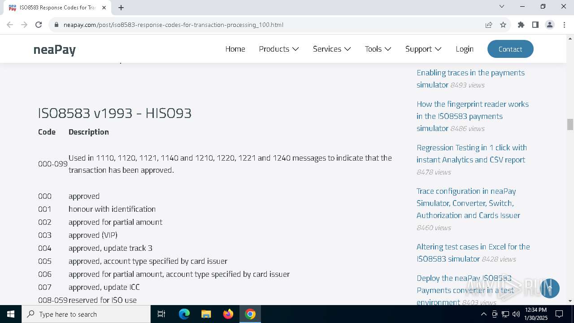Open Chrome three-dot menu
The height and width of the screenshot is (323, 574).
coord(564,25)
